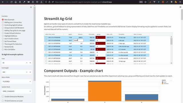Bookmark this page with the star icon
This screenshot has width=183, height=103.
point(146,2)
